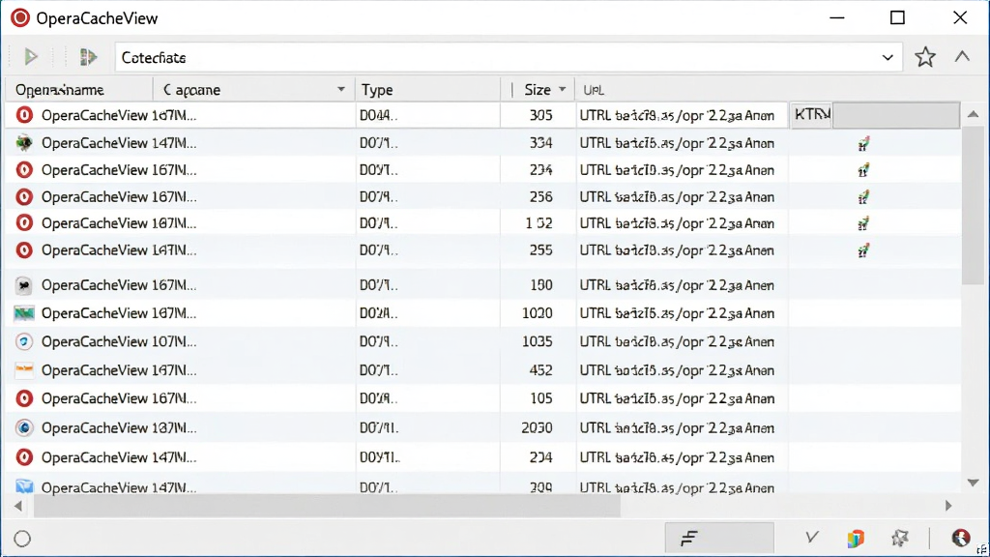
Task: Click the black splat icon above the 1020 row
Action: (24, 285)
